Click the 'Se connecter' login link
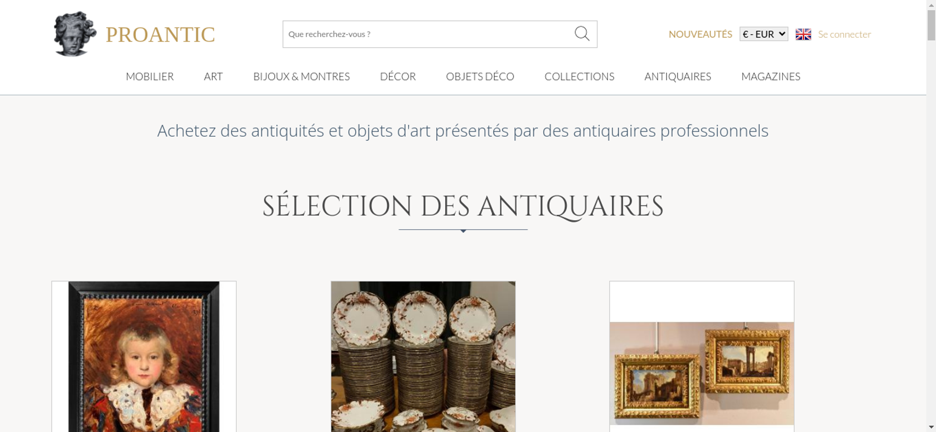The height and width of the screenshot is (432, 936). click(x=844, y=34)
